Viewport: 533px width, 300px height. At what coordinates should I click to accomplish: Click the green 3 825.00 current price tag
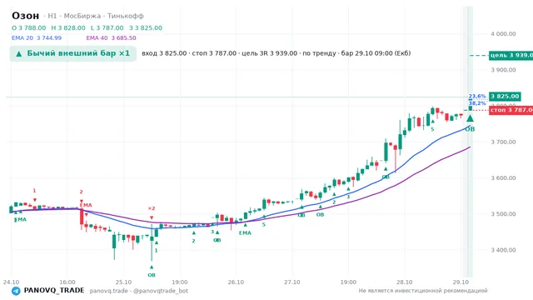[x=505, y=97]
